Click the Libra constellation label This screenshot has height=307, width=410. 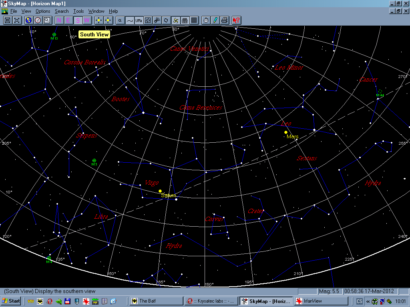[x=101, y=217]
